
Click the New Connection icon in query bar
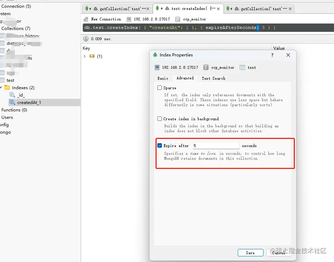coord(86,19)
